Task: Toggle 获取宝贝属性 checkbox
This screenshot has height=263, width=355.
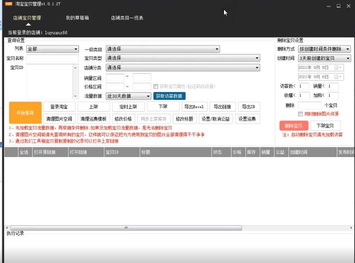Action: pos(155,87)
